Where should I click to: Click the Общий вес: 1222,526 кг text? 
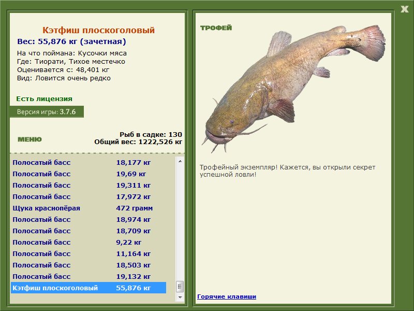(x=138, y=142)
